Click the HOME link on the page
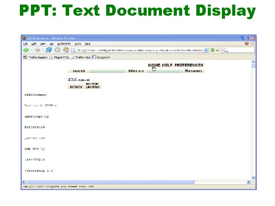This screenshot has height=206, width=275. [x=154, y=65]
